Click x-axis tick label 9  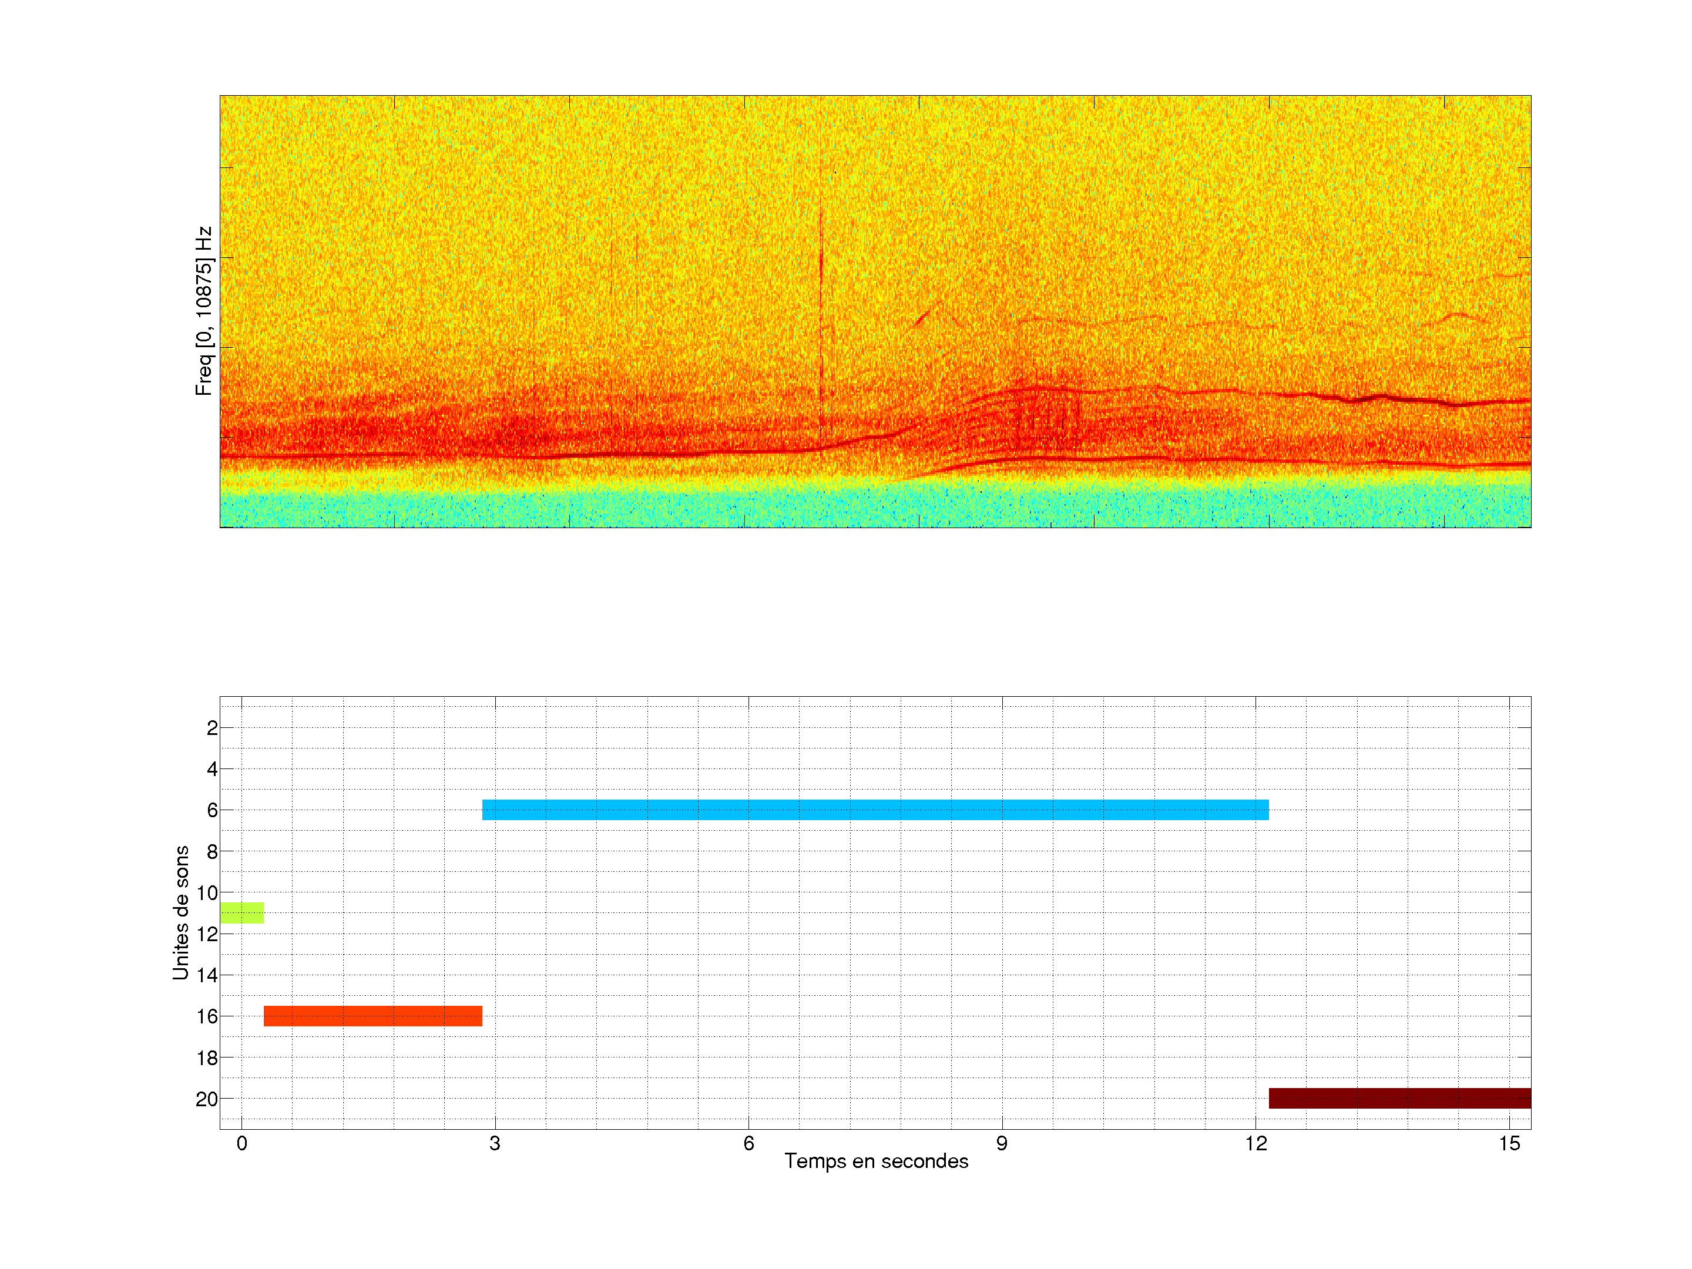pyautogui.click(x=1002, y=1143)
